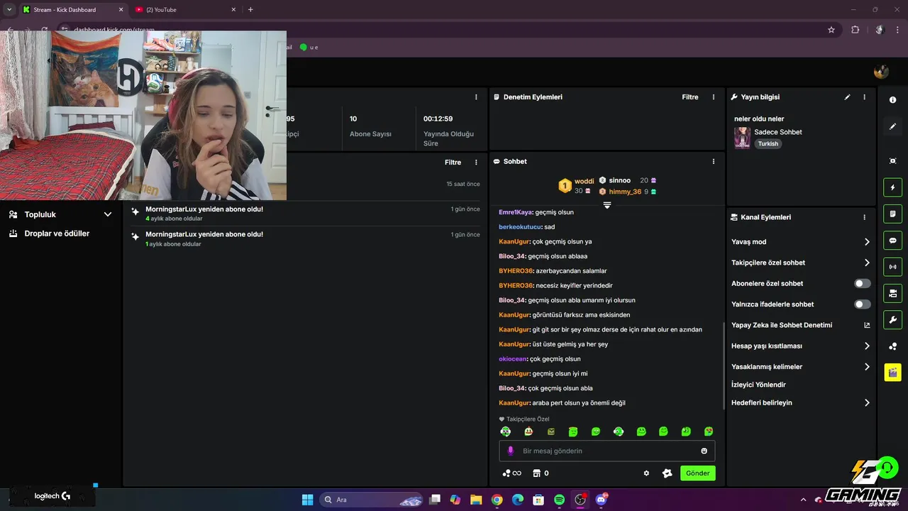The width and height of the screenshot is (908, 511).
Task: Open the browser extensions puzzle icon
Action: 855,30
